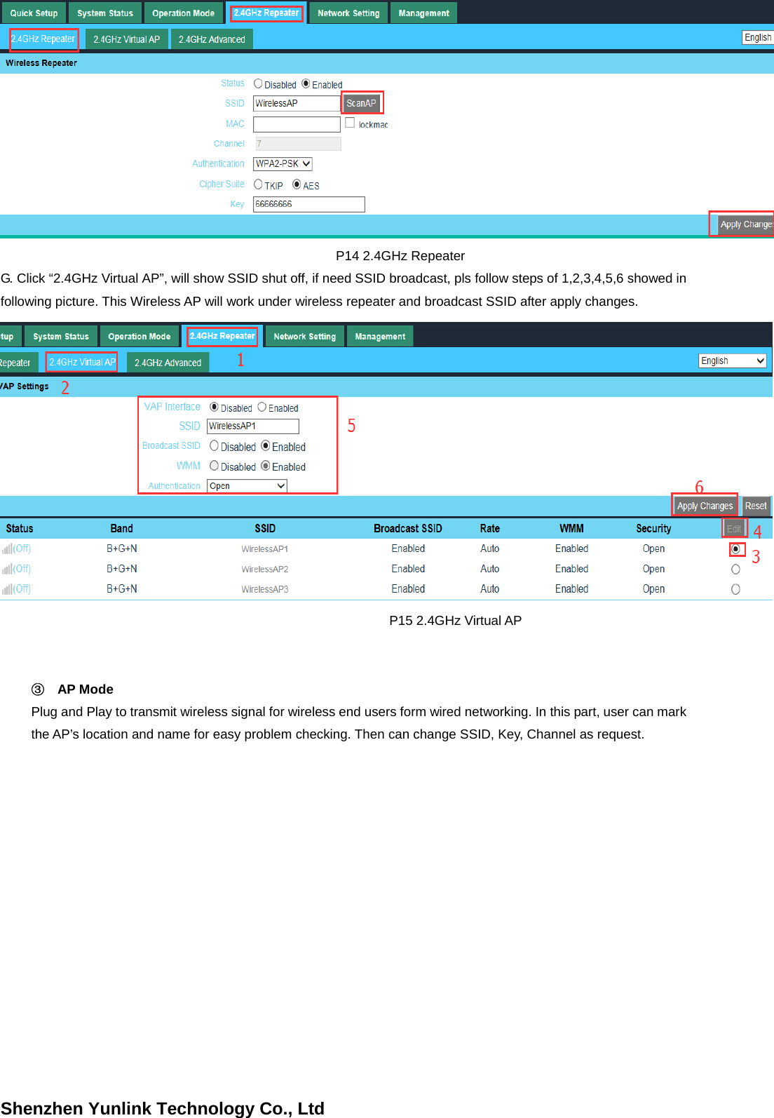Click the ScanAP button
This screenshot has height=1118, width=774.
tap(362, 103)
